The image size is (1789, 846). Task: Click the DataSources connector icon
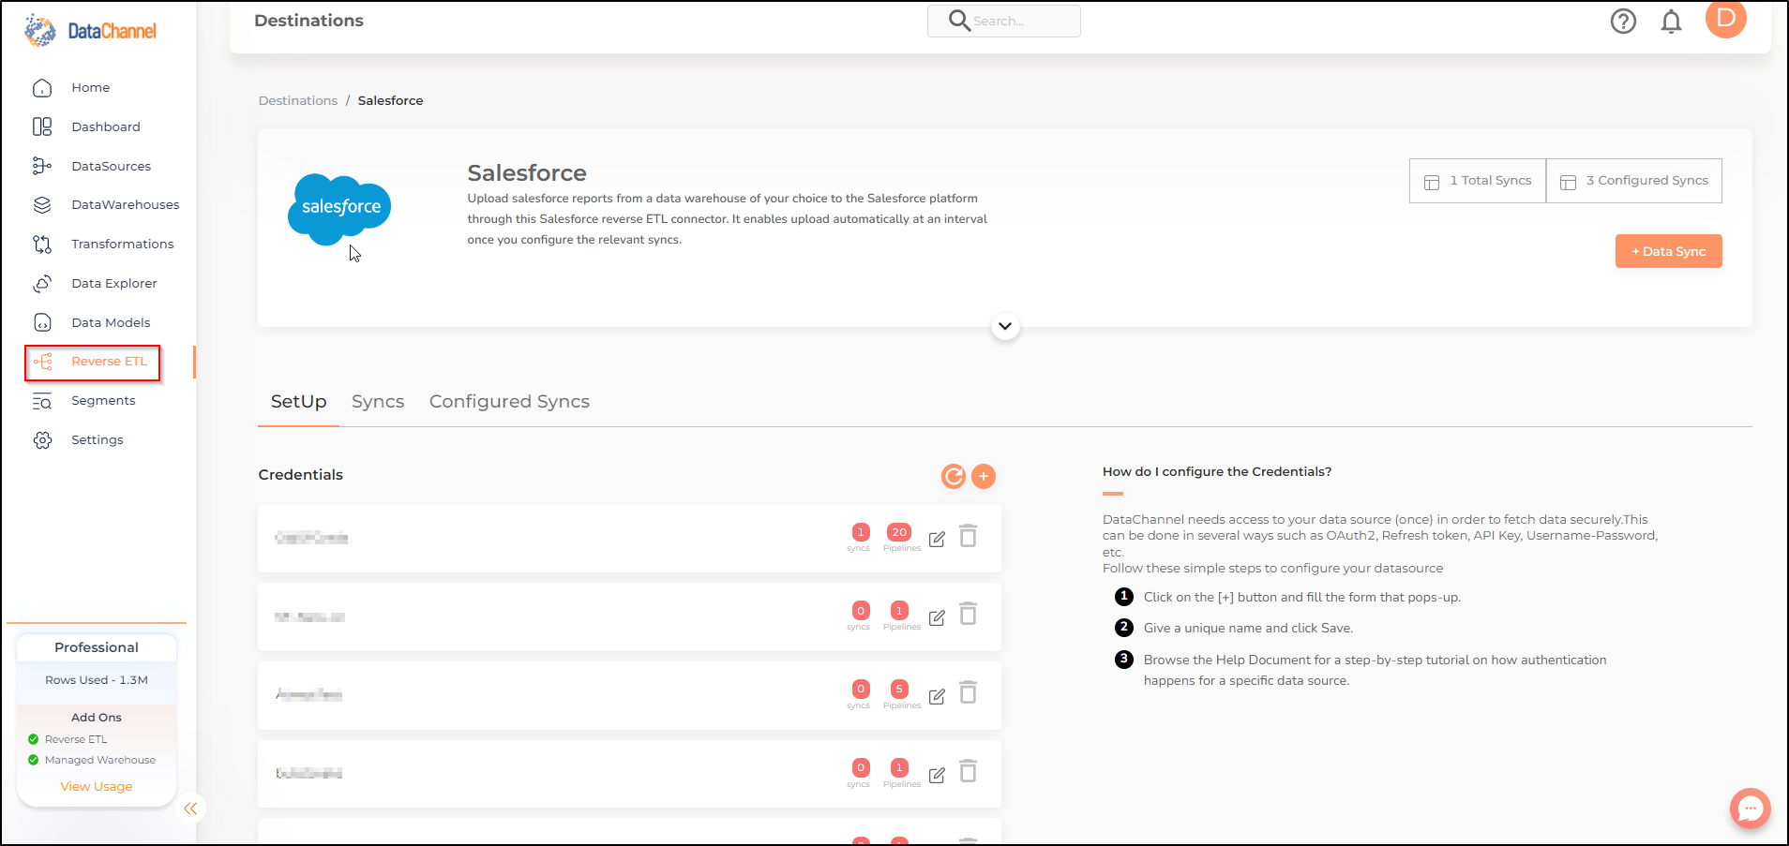[42, 166]
